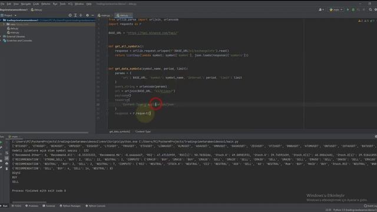Click python.exe path link in console output

click(75, 141)
